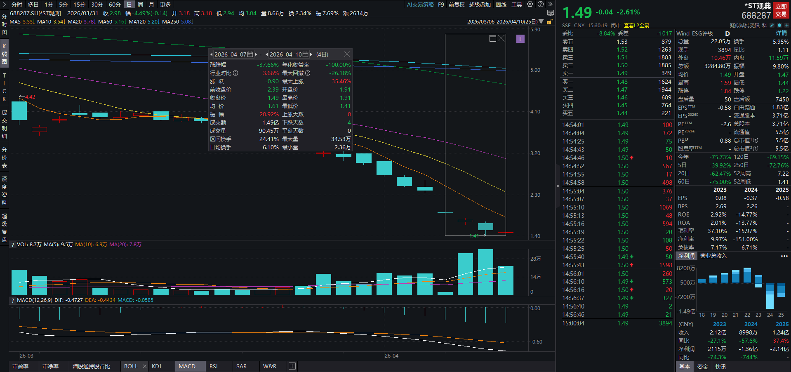Click the '?' help icon next to VOL
Viewport: 791px width, 372px height.
(12, 244)
